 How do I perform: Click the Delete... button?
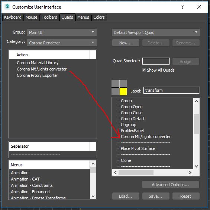pos(156,43)
